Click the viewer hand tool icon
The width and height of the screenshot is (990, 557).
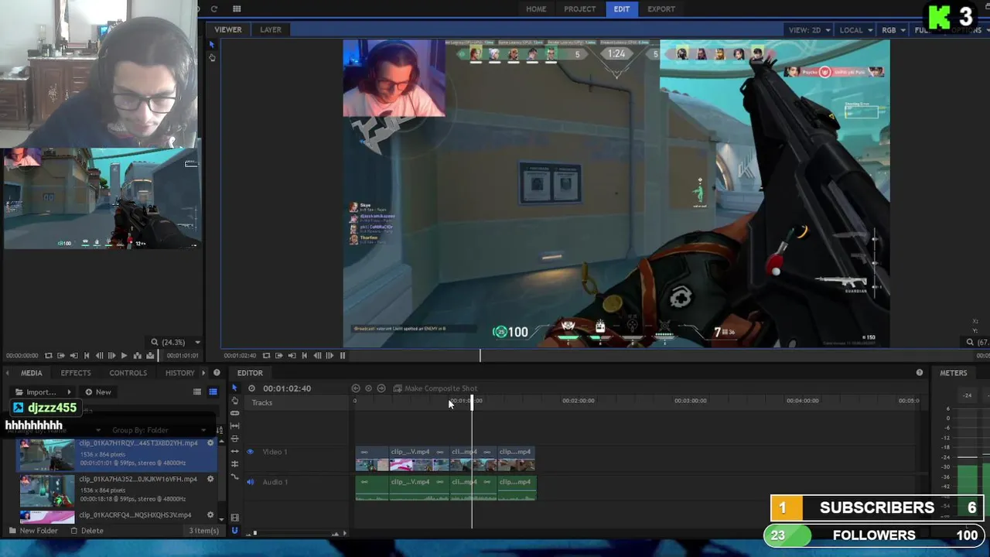[212, 57]
